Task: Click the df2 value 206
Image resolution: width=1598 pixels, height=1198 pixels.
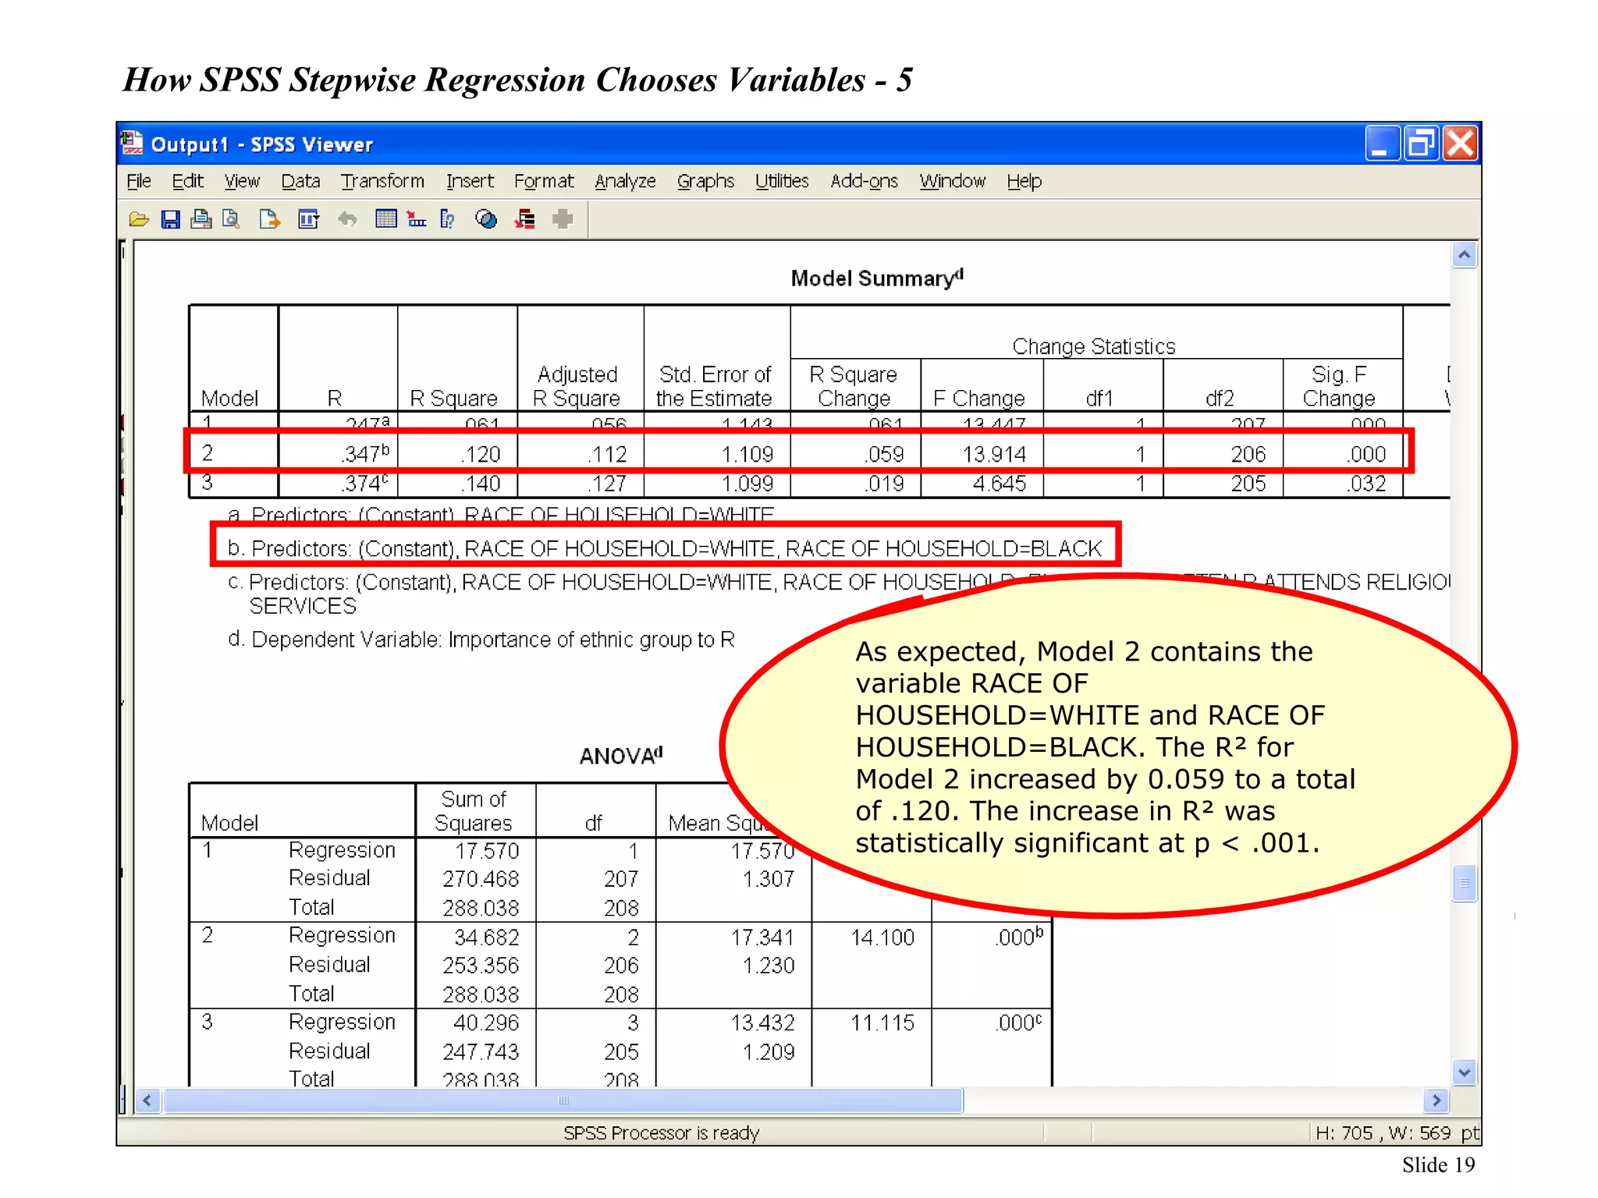Action: (1248, 454)
